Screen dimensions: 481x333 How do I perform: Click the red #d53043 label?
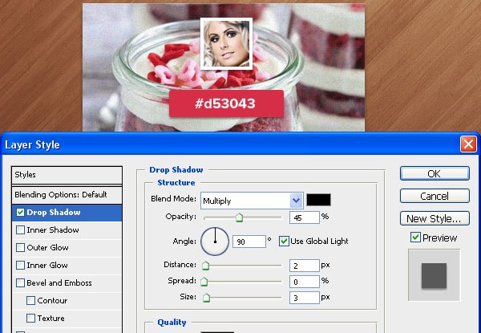226,104
